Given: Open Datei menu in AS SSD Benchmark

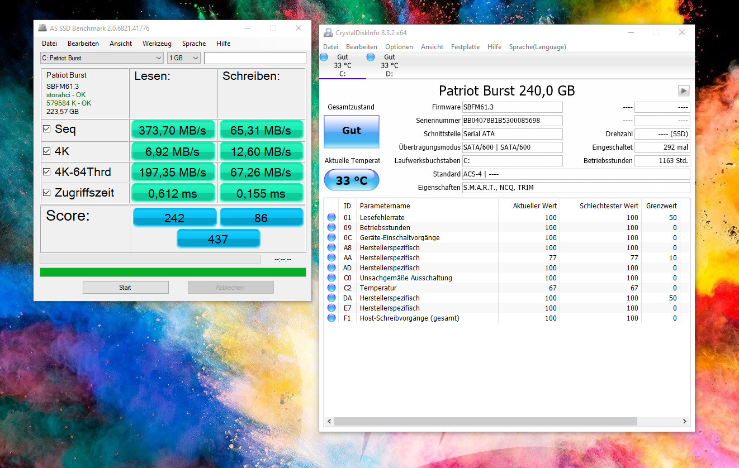Looking at the screenshot, I should (x=49, y=44).
